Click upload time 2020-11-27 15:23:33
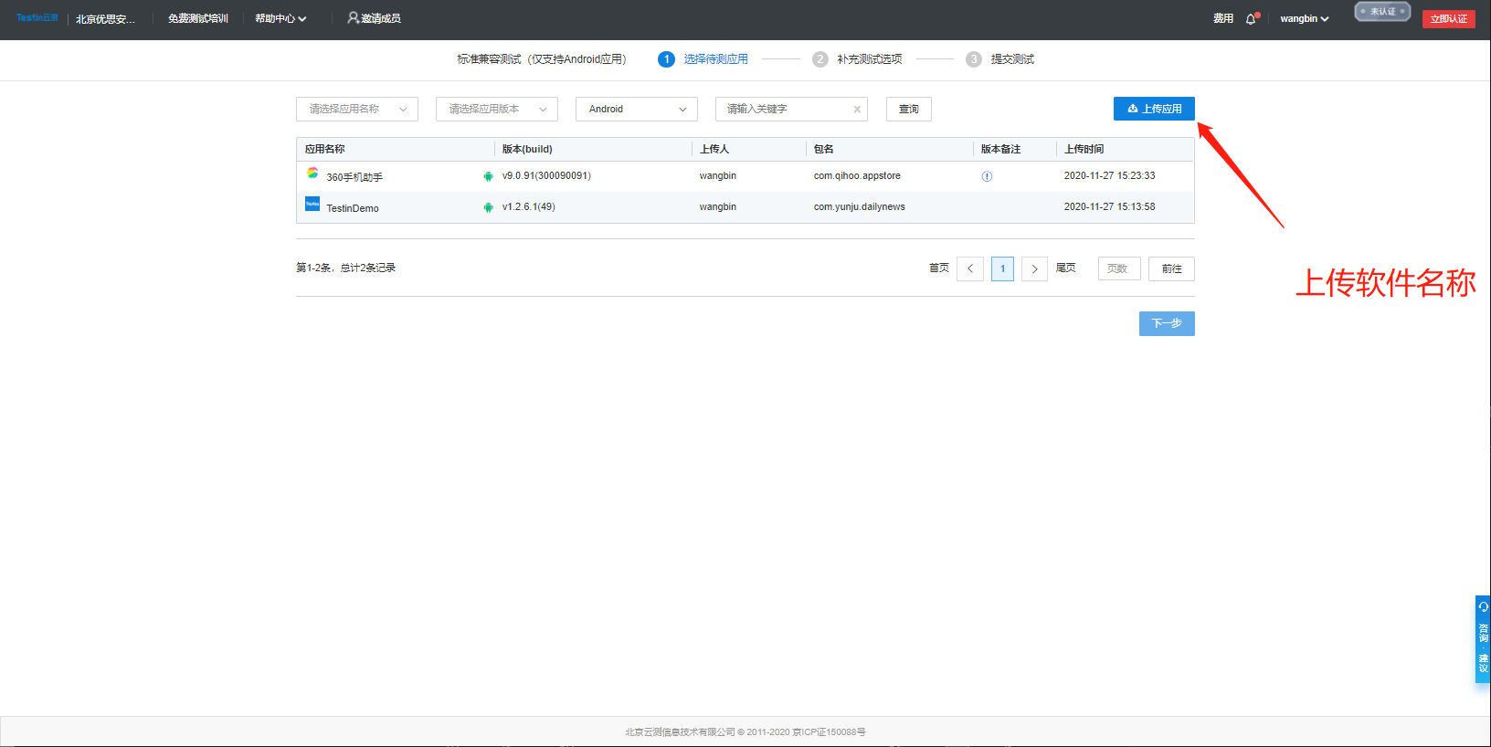Screen dimensions: 1491x747 pyautogui.click(x=1109, y=175)
